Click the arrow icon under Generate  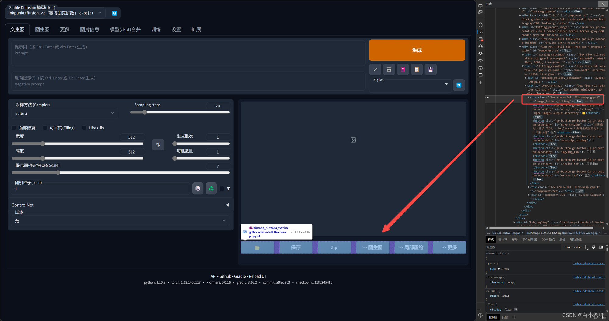tap(375, 70)
